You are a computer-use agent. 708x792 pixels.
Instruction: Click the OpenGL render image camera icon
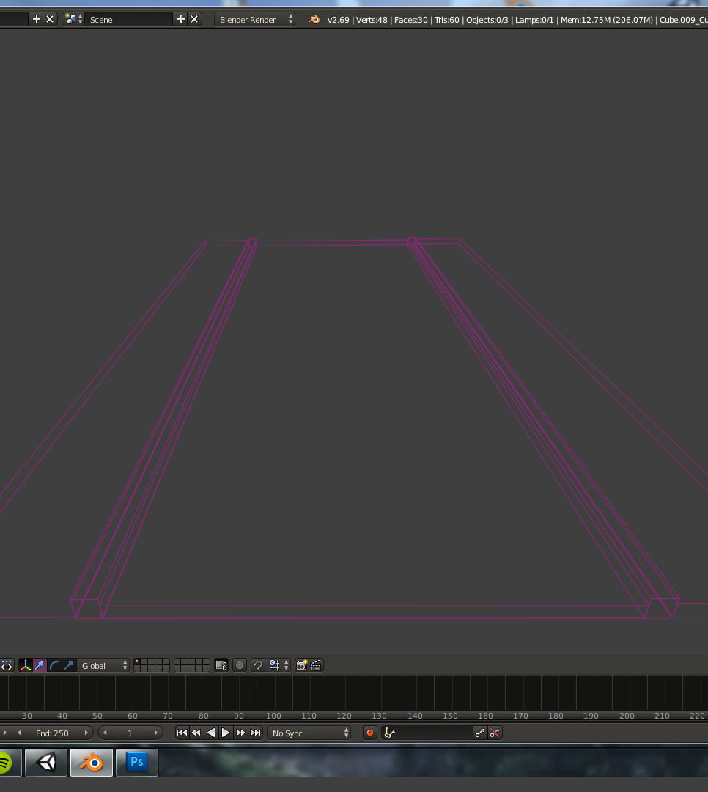(x=301, y=665)
